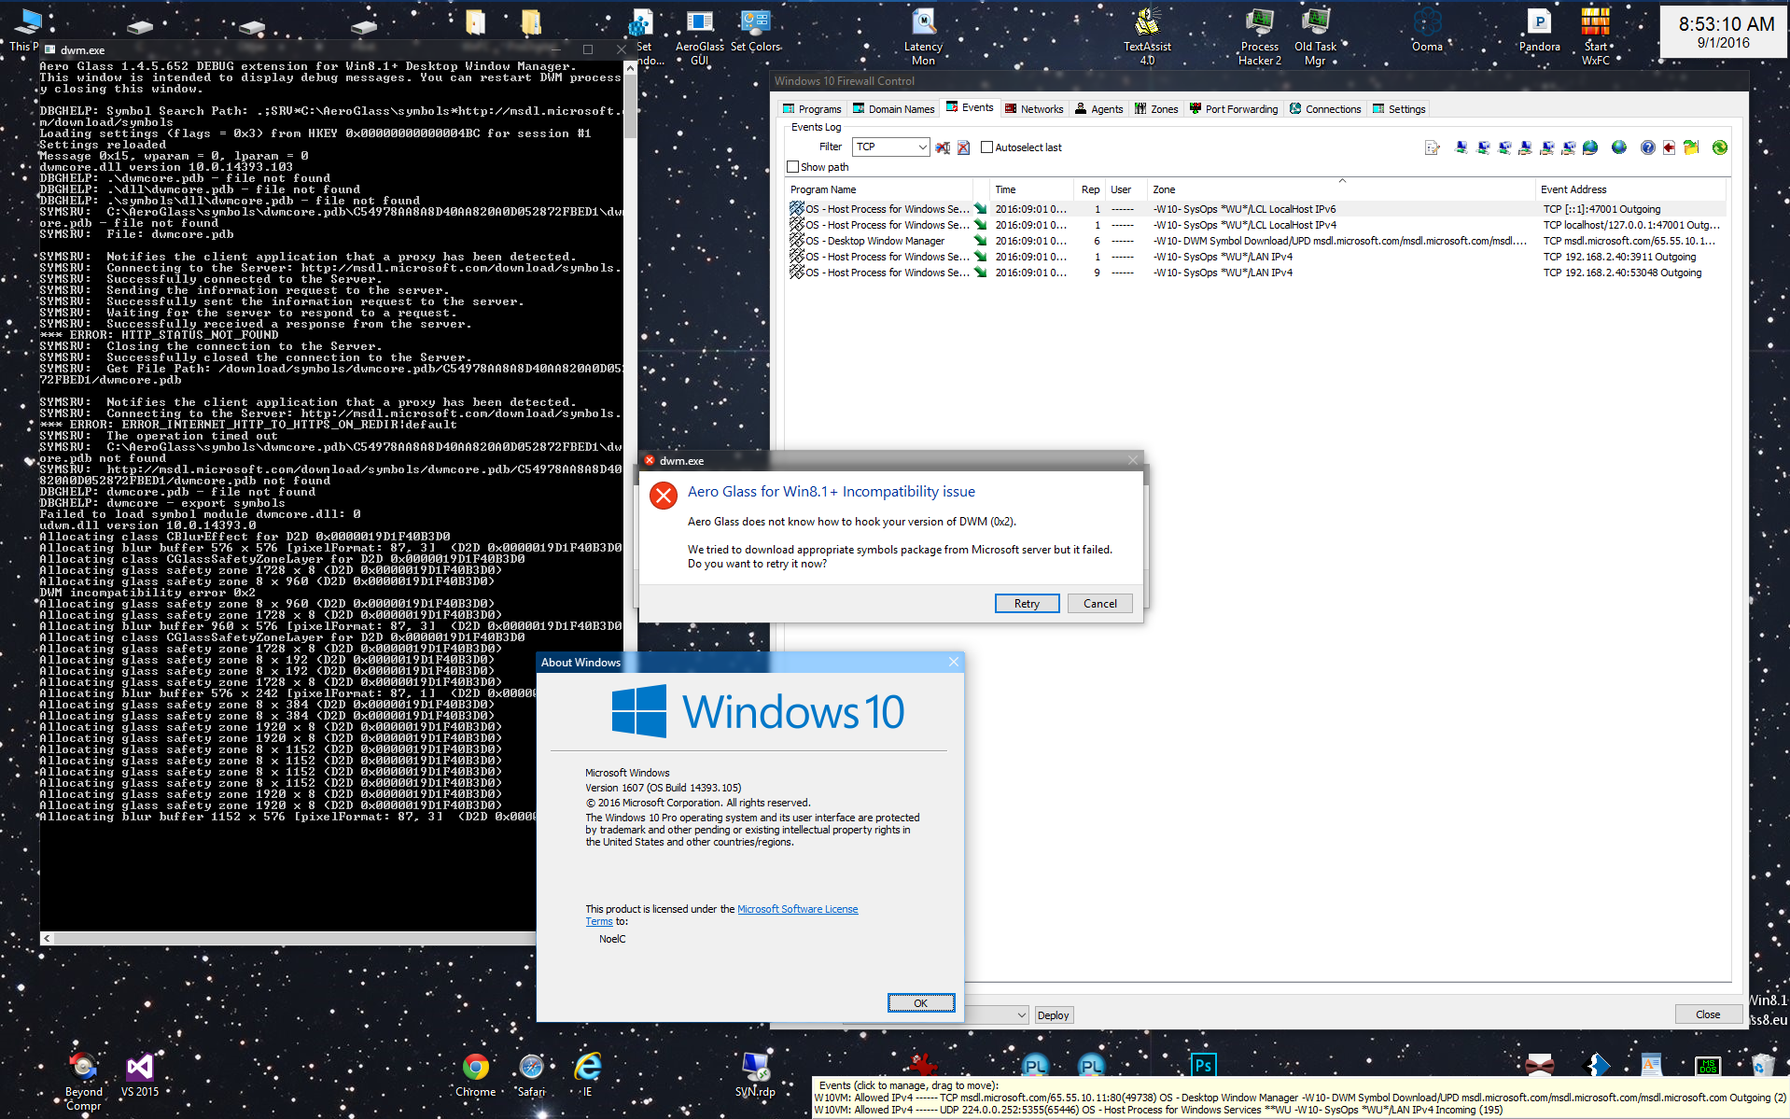This screenshot has height=1119, width=1790.
Task: Click the delete-log page icon with red X
Action: pyautogui.click(x=963, y=147)
